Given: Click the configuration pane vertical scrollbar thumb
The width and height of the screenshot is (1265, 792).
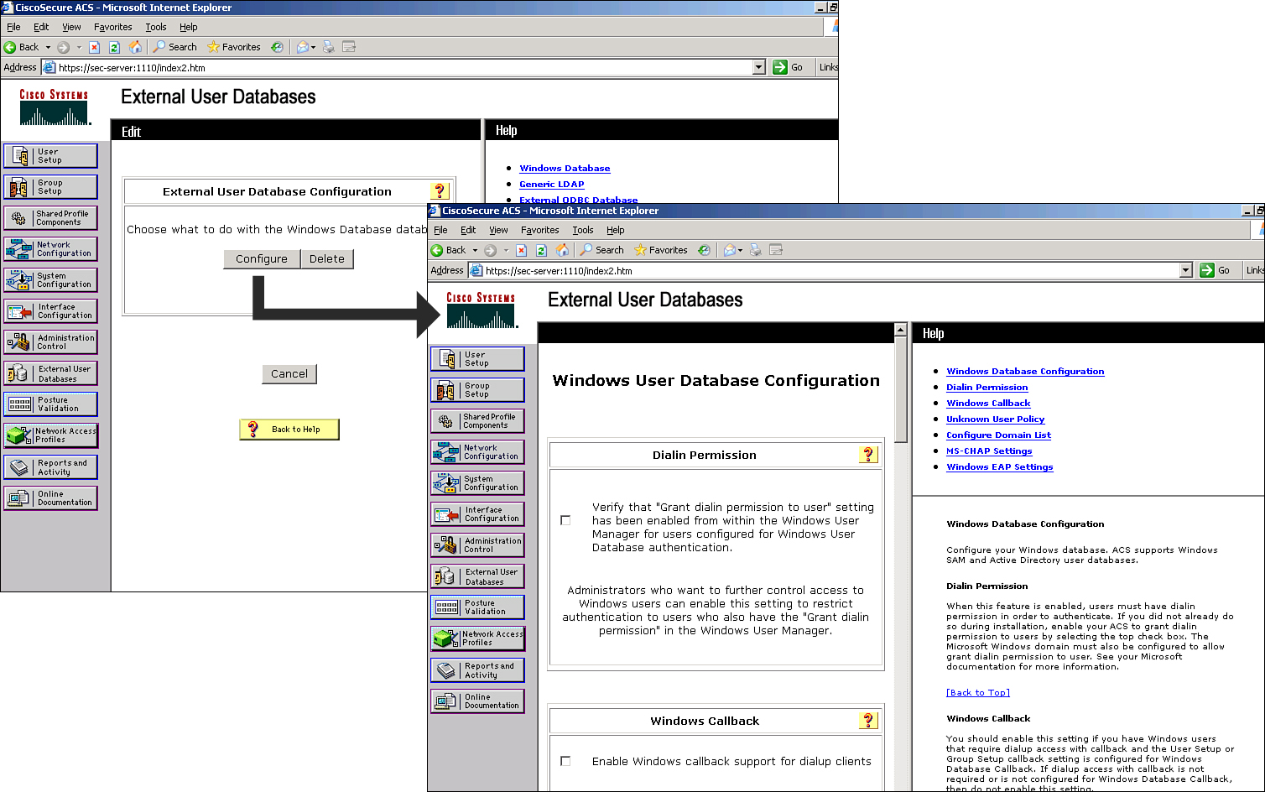Looking at the screenshot, I should pyautogui.click(x=901, y=388).
